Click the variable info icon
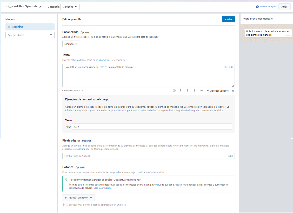The width and height of the screenshot is (293, 213). (x=233, y=91)
